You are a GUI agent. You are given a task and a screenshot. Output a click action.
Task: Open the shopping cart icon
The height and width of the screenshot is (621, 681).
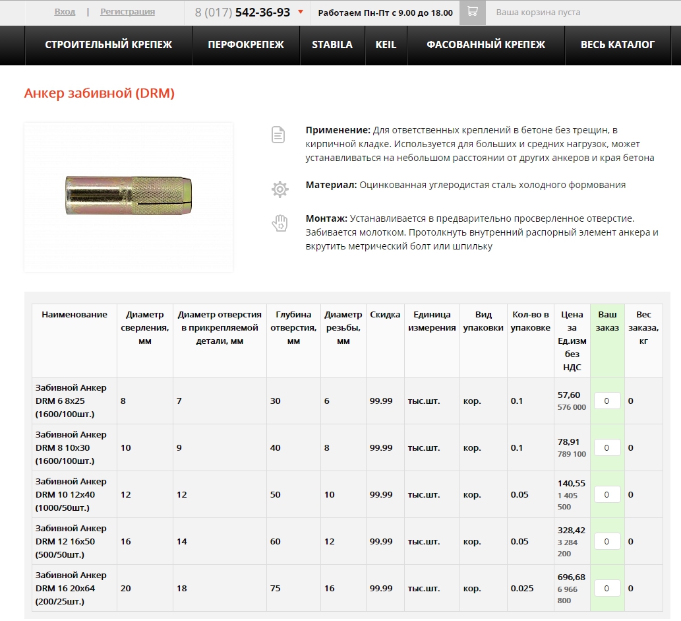[x=473, y=13]
